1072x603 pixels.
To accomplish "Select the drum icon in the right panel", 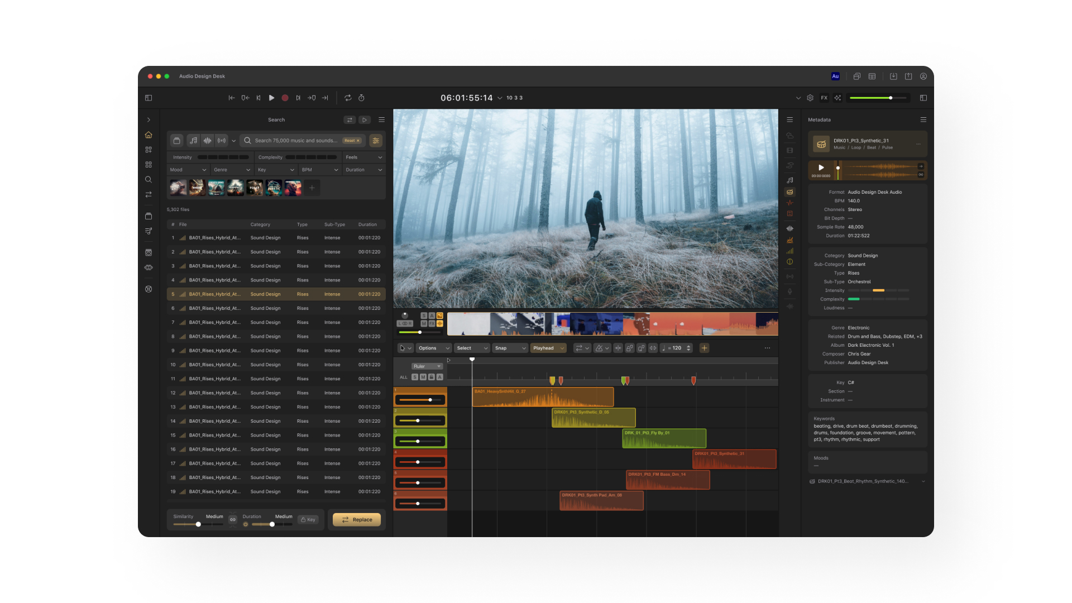I will [790, 192].
